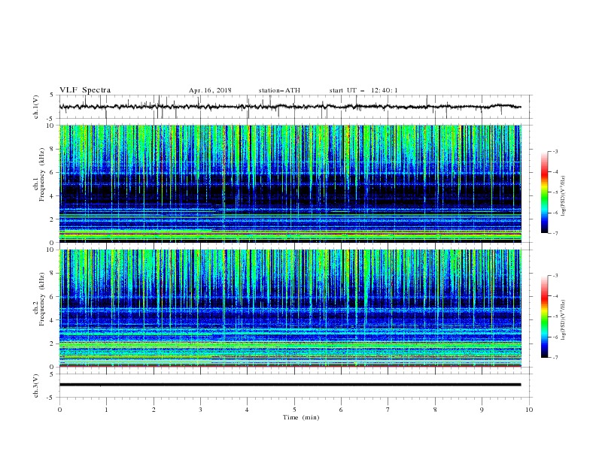Select the "Apr. 16, 2018" date text
This screenshot has height=460, width=596.
(x=210, y=90)
